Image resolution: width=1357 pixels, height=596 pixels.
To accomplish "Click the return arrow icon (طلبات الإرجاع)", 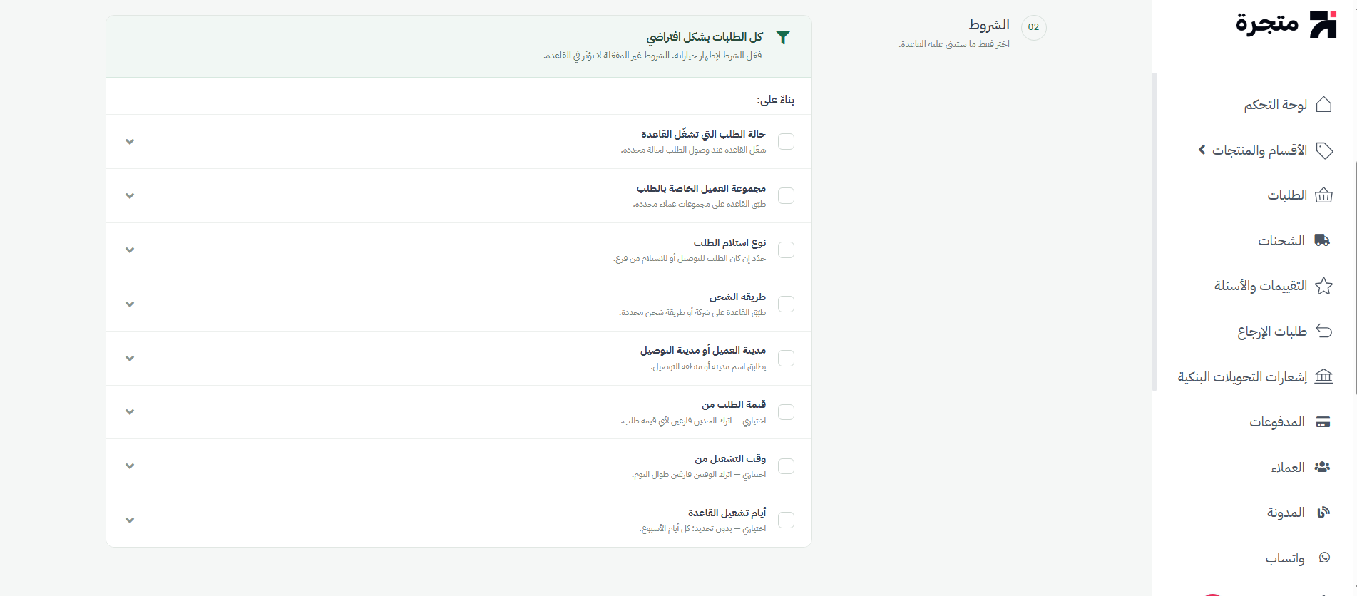I will pyautogui.click(x=1323, y=331).
